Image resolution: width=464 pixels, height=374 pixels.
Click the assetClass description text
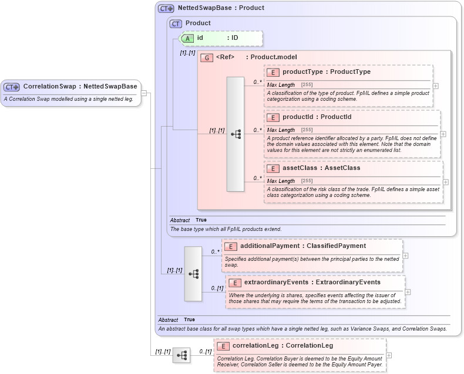353,192
